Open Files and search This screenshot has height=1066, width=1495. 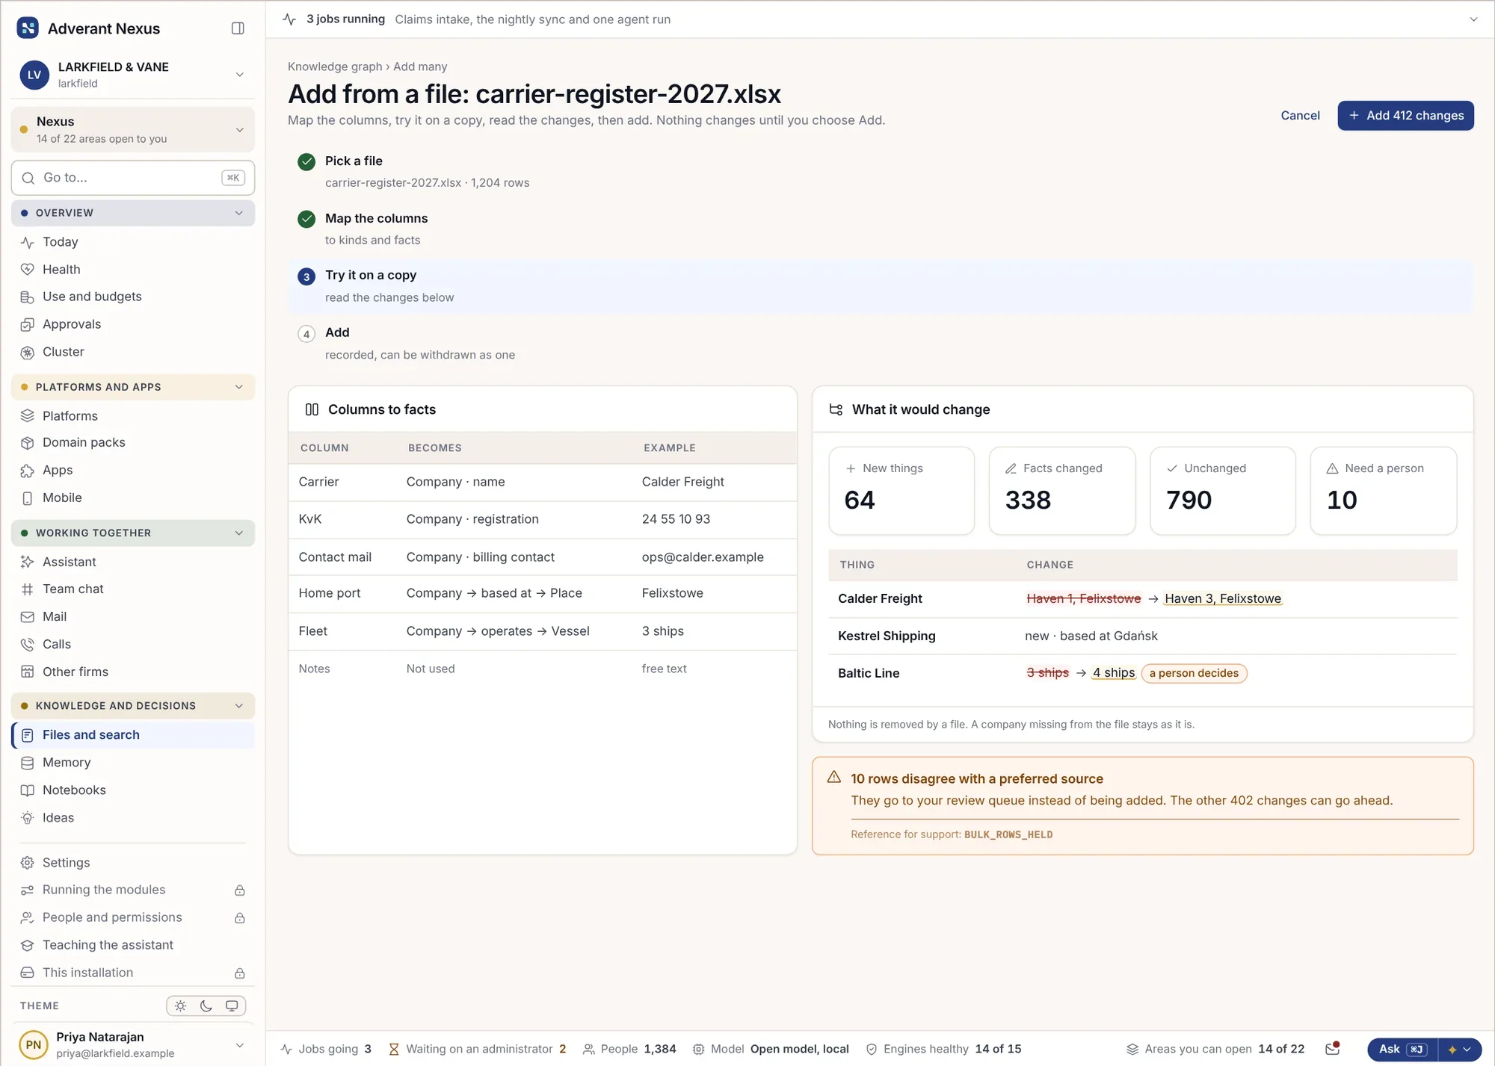point(133,735)
